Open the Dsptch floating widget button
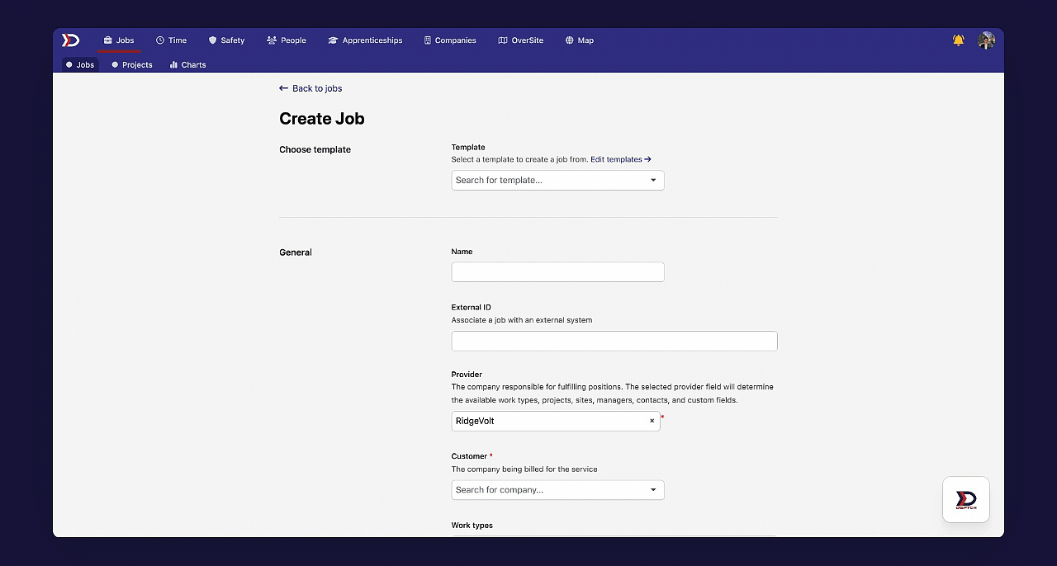 (966, 499)
